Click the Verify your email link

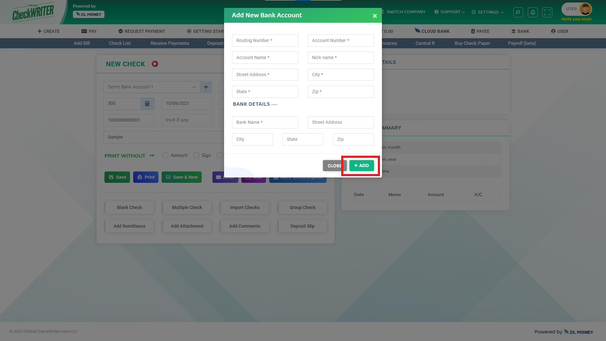576,19
